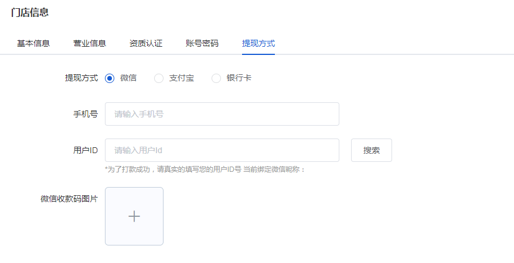The width and height of the screenshot is (514, 263).
Task: Upload a 微信收款码 image via plus box
Action: click(134, 216)
